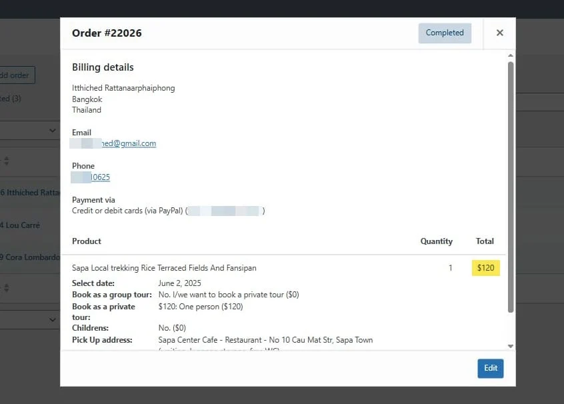
Task: Click the payment method text Credit or debit cards
Action: [x=127, y=211]
